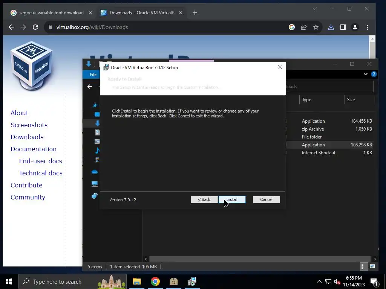Open End-user docs link
Viewport: 386px width, 289px height.
click(41, 161)
